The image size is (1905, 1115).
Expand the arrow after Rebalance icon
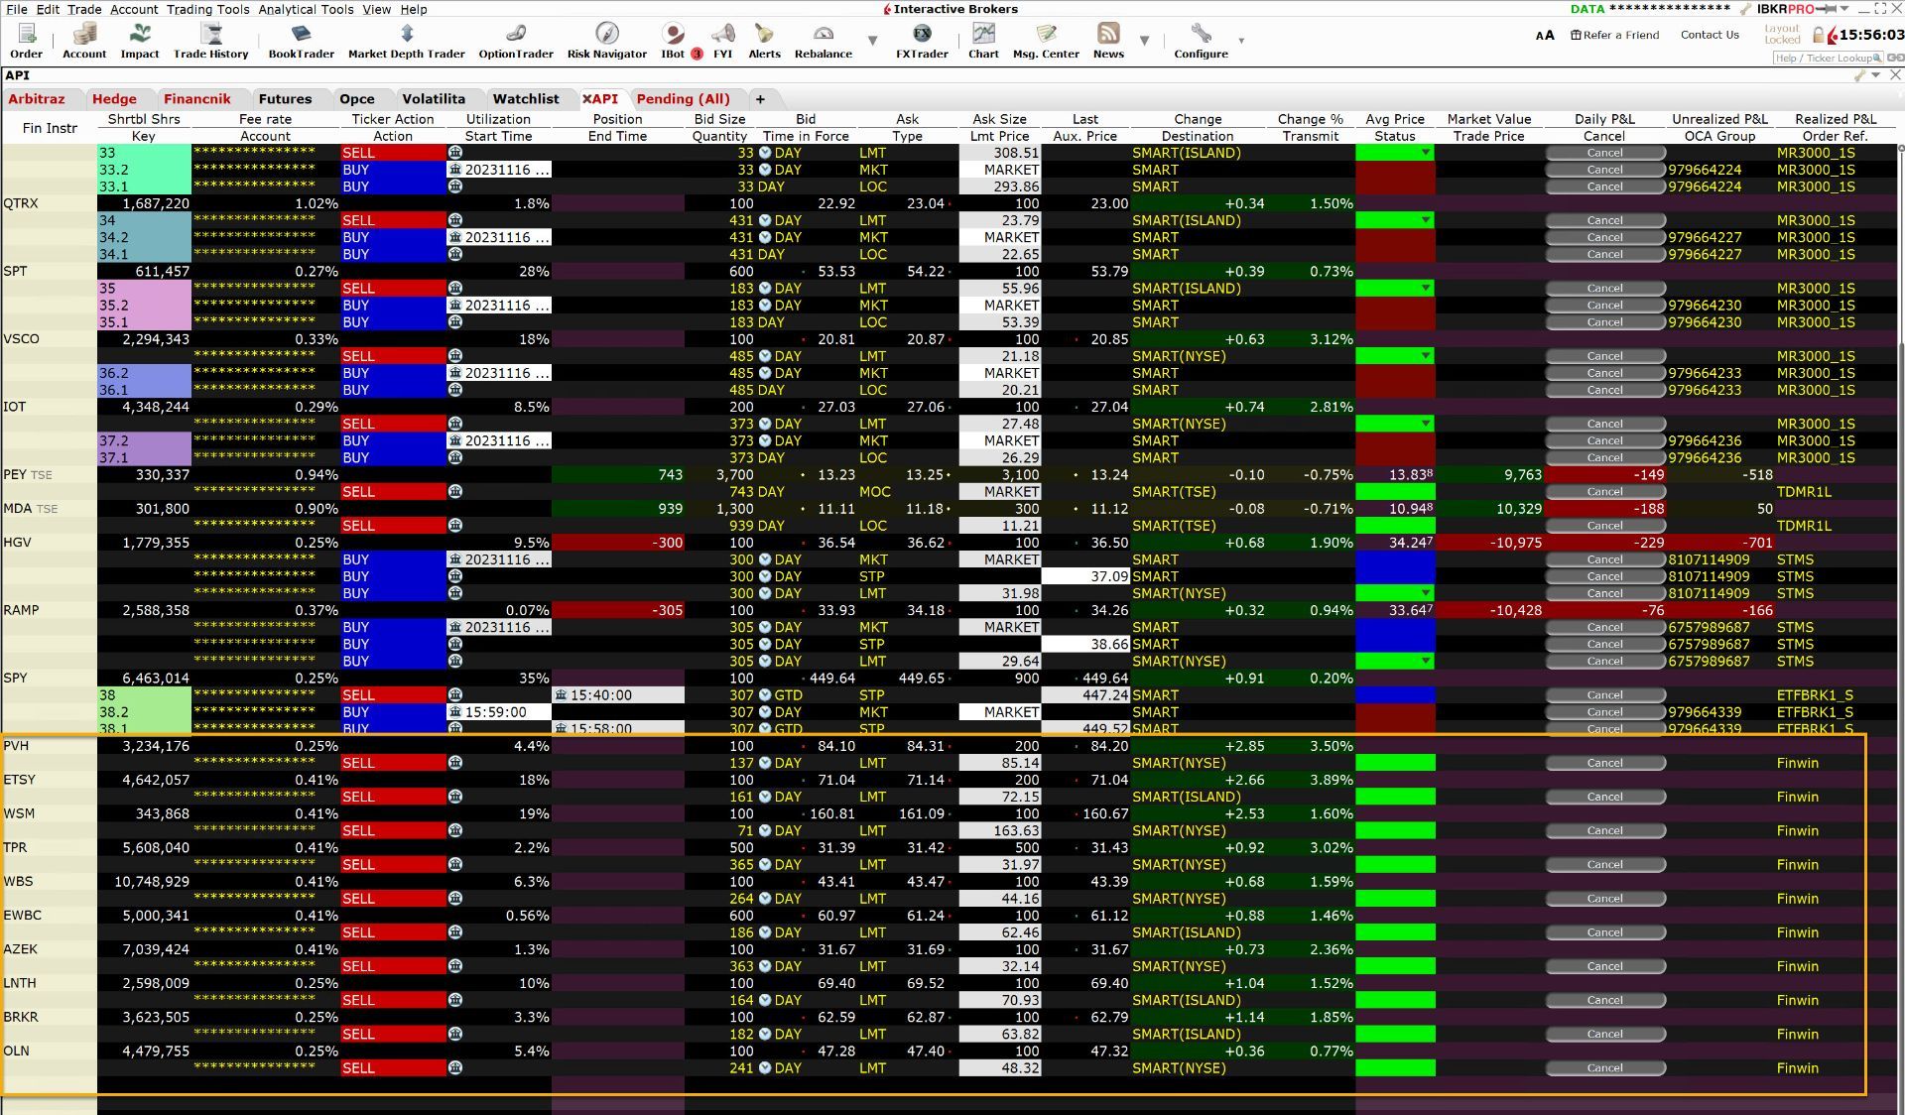[x=873, y=42]
